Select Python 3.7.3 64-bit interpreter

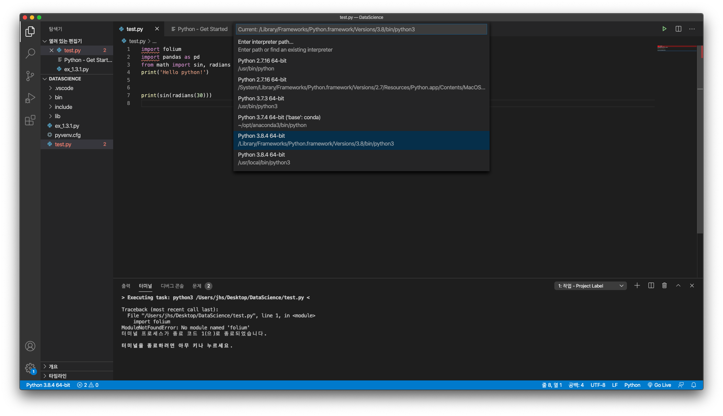pos(361,102)
